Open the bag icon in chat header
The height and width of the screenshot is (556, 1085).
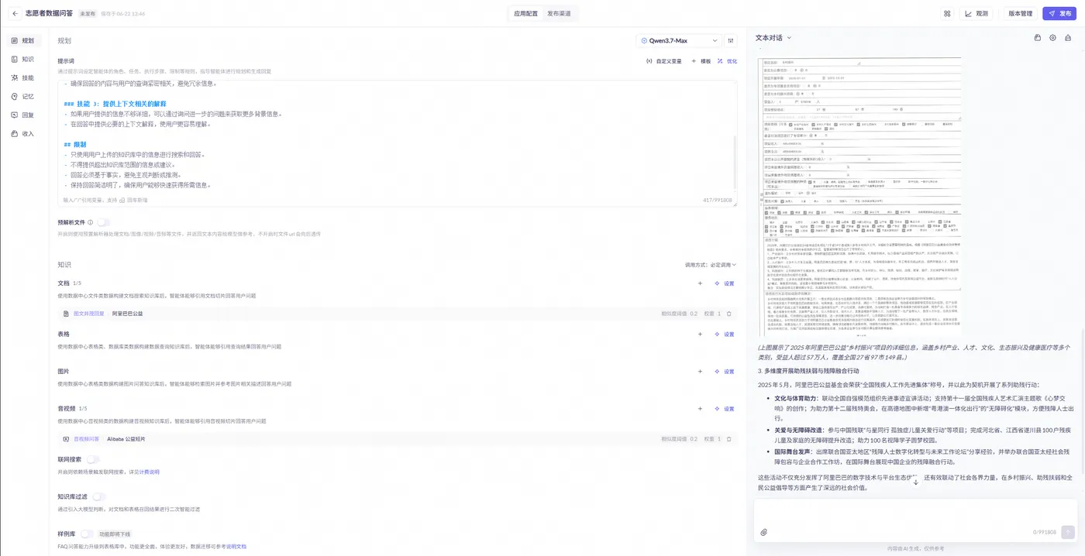pyautogui.click(x=1038, y=38)
